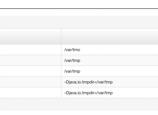This screenshot has width=158, height=115.
Task: Click the right column header above "/var/tmo"
Action: tap(110, 36)
